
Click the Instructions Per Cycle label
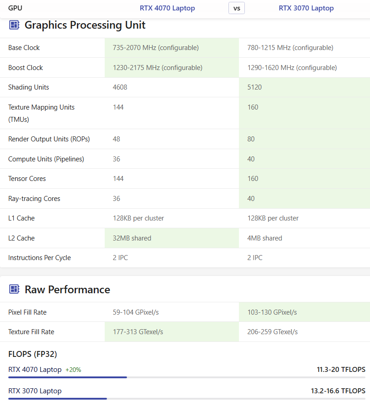tap(40, 258)
